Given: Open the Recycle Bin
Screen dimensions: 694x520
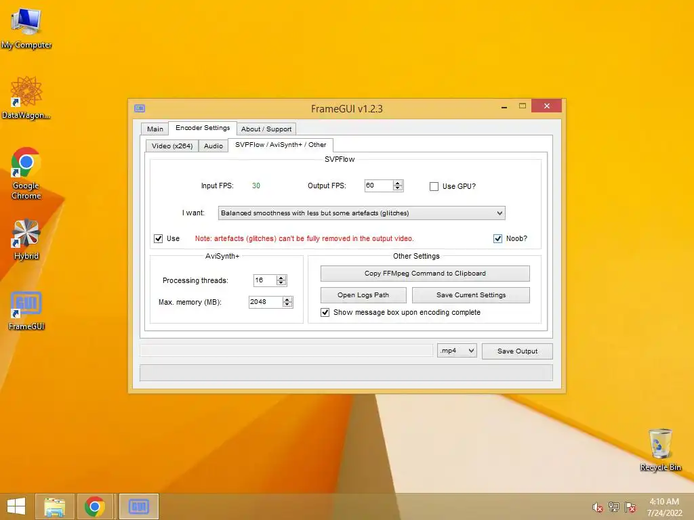Looking at the screenshot, I should tap(660, 450).
